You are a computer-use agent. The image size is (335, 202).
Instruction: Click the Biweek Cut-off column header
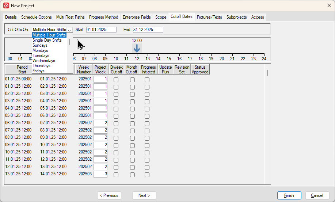point(117,69)
